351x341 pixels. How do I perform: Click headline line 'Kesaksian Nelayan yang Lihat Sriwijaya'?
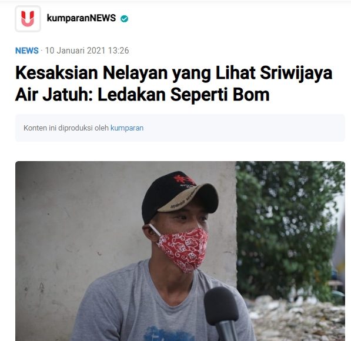point(173,73)
